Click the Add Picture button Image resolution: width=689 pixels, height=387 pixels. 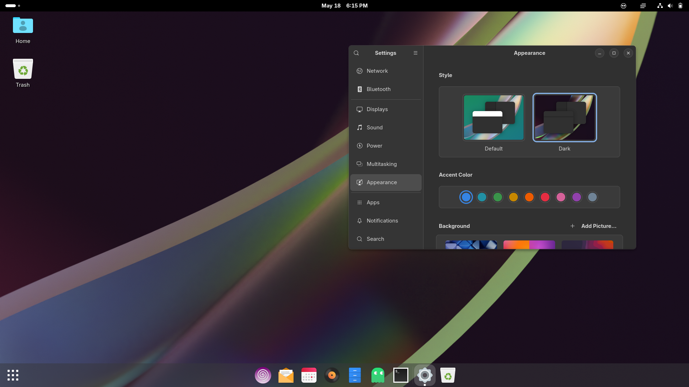[593, 226]
